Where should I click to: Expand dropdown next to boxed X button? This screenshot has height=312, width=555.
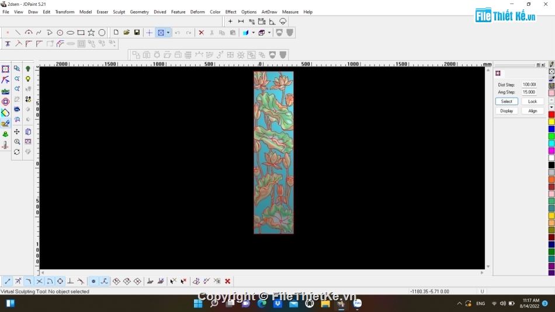tap(168, 33)
